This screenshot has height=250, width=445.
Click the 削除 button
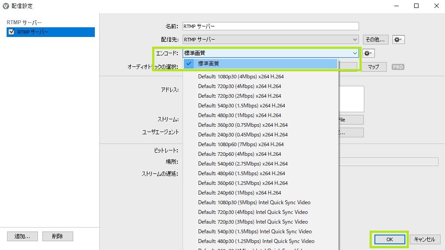[58, 236]
